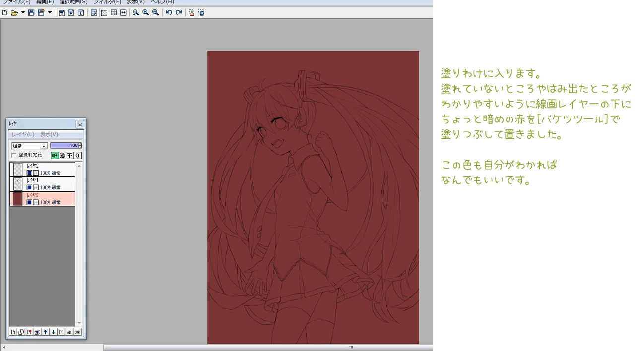This screenshot has height=351, width=635.
Task: Click the Save As floppy icon
Action: pyautogui.click(x=41, y=13)
